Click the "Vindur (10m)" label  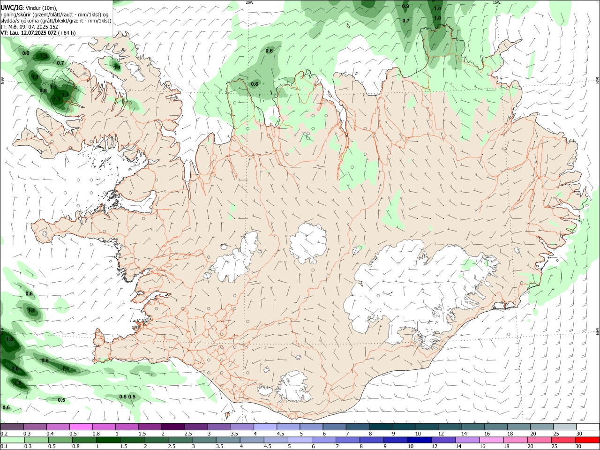point(42,8)
